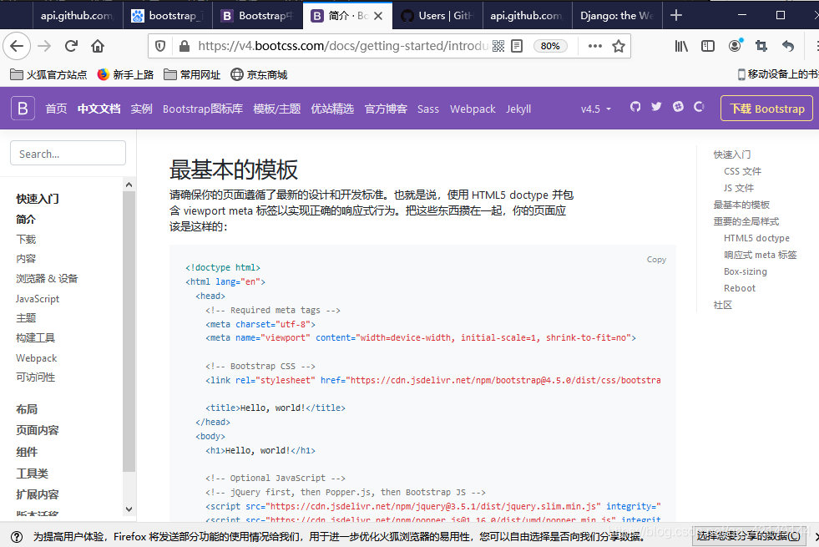Open 优站精选 in the navbar
819x547 pixels.
(x=332, y=109)
